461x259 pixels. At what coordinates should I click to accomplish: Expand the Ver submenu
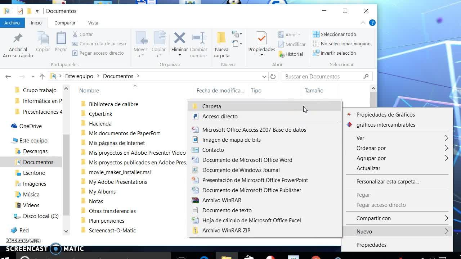pos(398,138)
